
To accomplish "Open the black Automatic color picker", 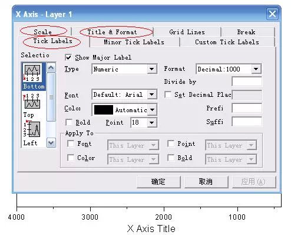I will point(124,110).
